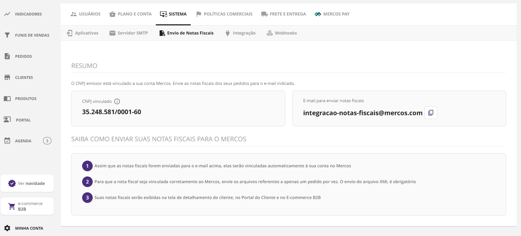Click the Webhooks icon
The image size is (521, 236).
click(x=270, y=33)
